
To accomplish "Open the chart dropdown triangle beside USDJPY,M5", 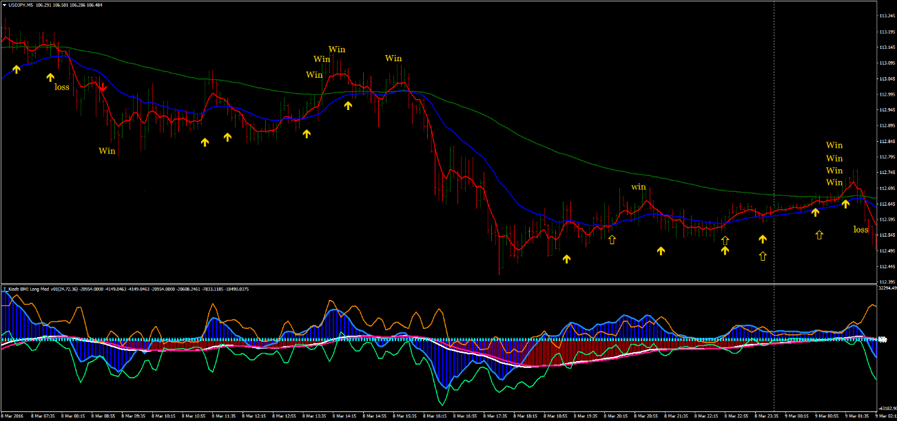I will pos(5,6).
